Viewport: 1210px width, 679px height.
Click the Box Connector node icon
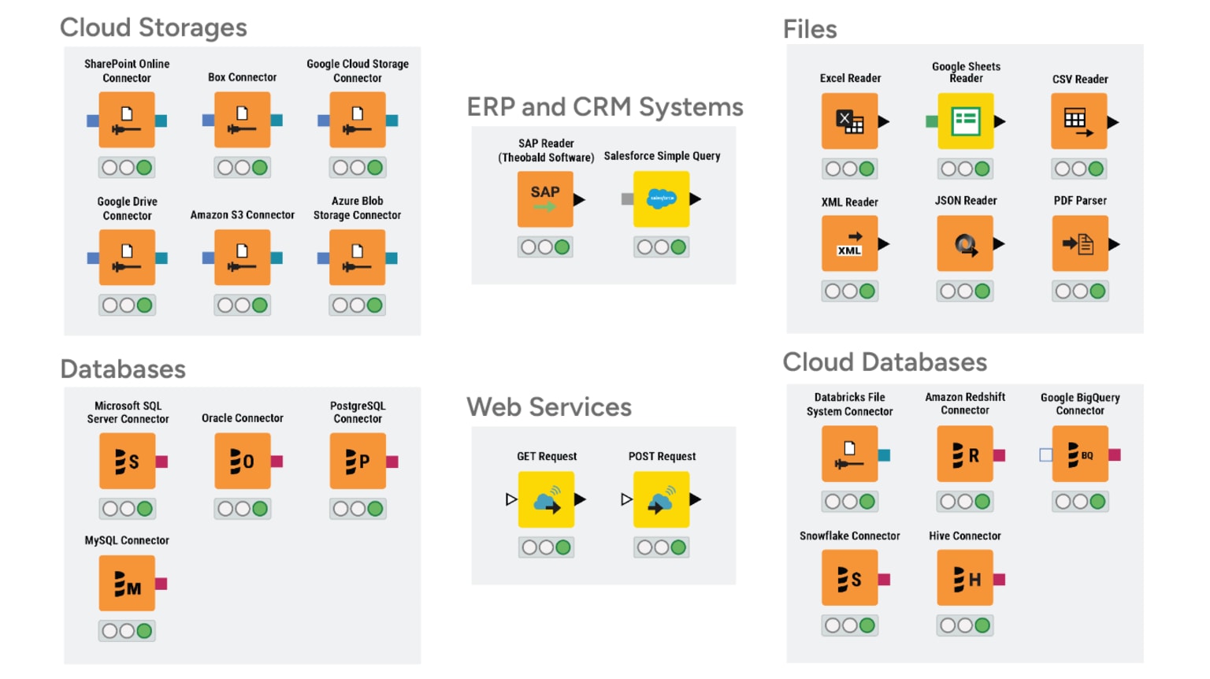(242, 120)
